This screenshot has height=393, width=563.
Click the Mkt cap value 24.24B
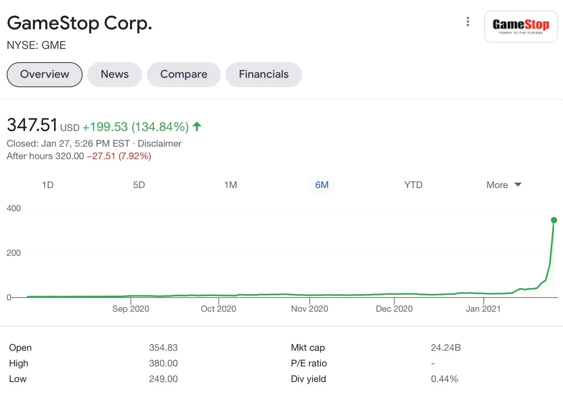446,348
